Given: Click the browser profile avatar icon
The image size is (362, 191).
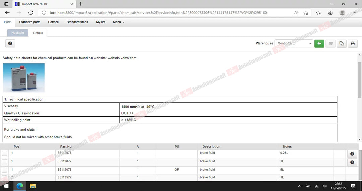Looking at the screenshot, I should point(342,13).
